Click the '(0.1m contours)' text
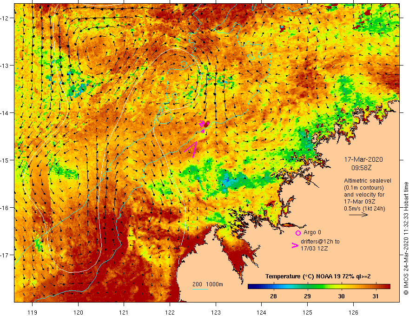The height and width of the screenshot is (316, 409). point(364,188)
